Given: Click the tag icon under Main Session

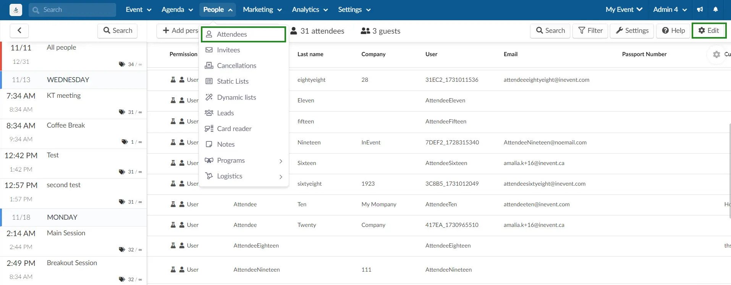Looking at the screenshot, I should [x=122, y=249].
